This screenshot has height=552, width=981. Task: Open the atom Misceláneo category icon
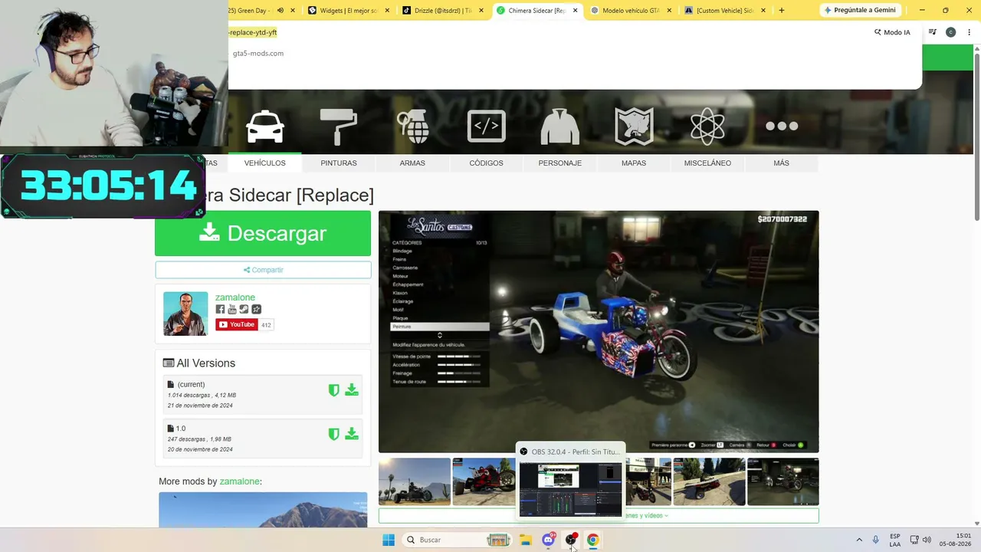point(707,127)
